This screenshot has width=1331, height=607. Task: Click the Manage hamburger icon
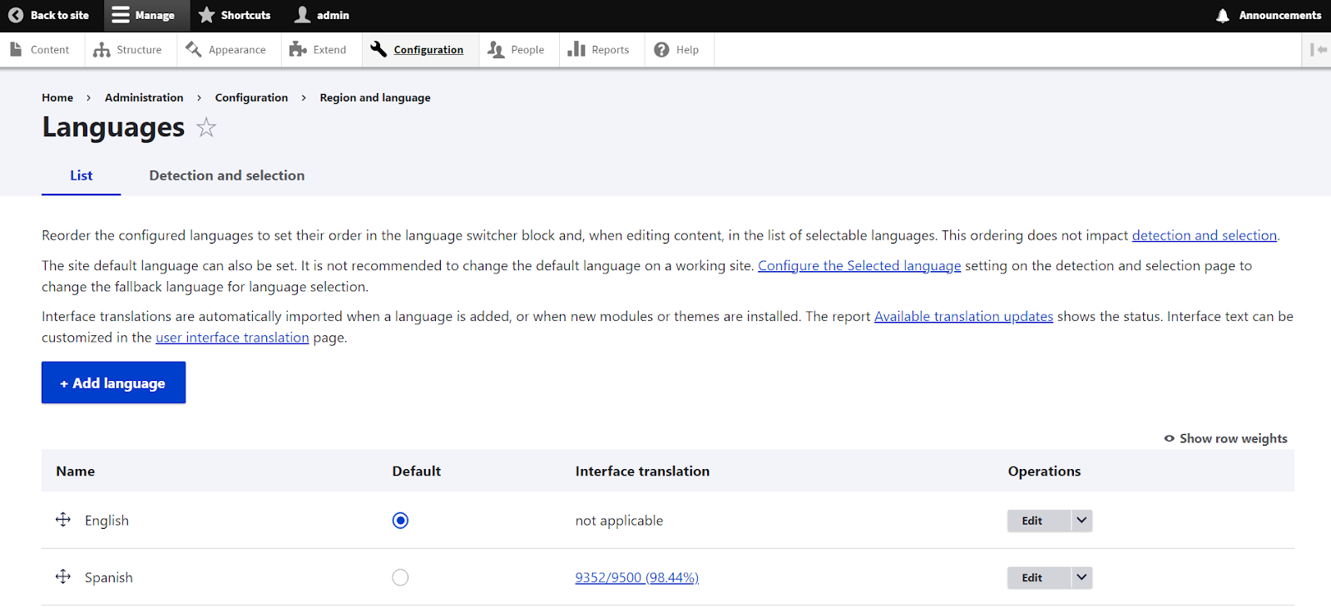click(x=121, y=15)
